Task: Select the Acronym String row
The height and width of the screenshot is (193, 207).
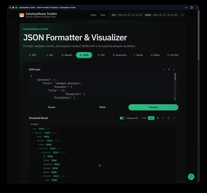Action: click(x=50, y=168)
